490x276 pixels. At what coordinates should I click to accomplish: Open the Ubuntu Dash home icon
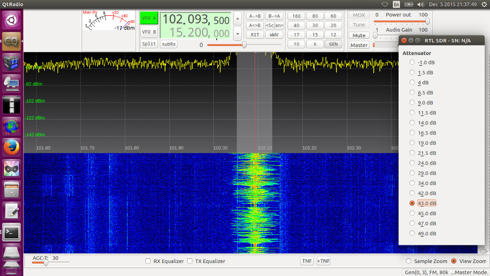coord(11,21)
